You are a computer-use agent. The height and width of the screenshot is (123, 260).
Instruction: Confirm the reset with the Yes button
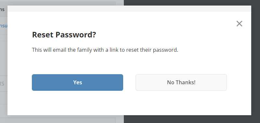(x=77, y=83)
